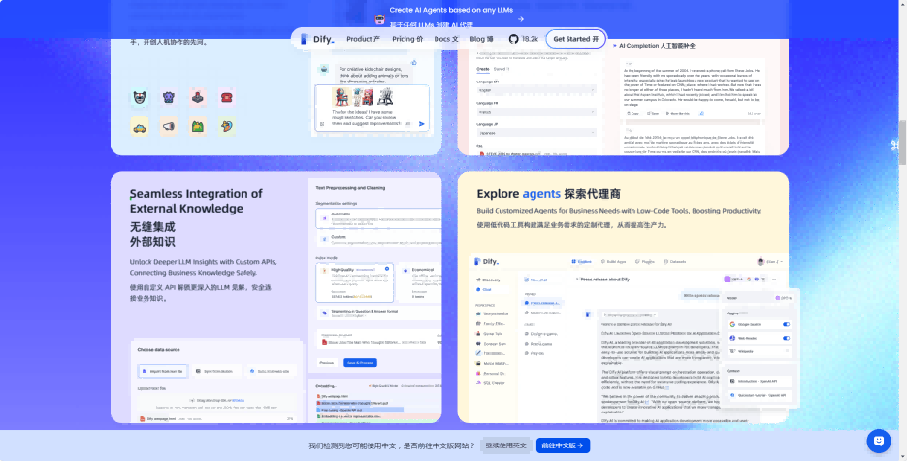Click the Get Started button

click(x=575, y=39)
